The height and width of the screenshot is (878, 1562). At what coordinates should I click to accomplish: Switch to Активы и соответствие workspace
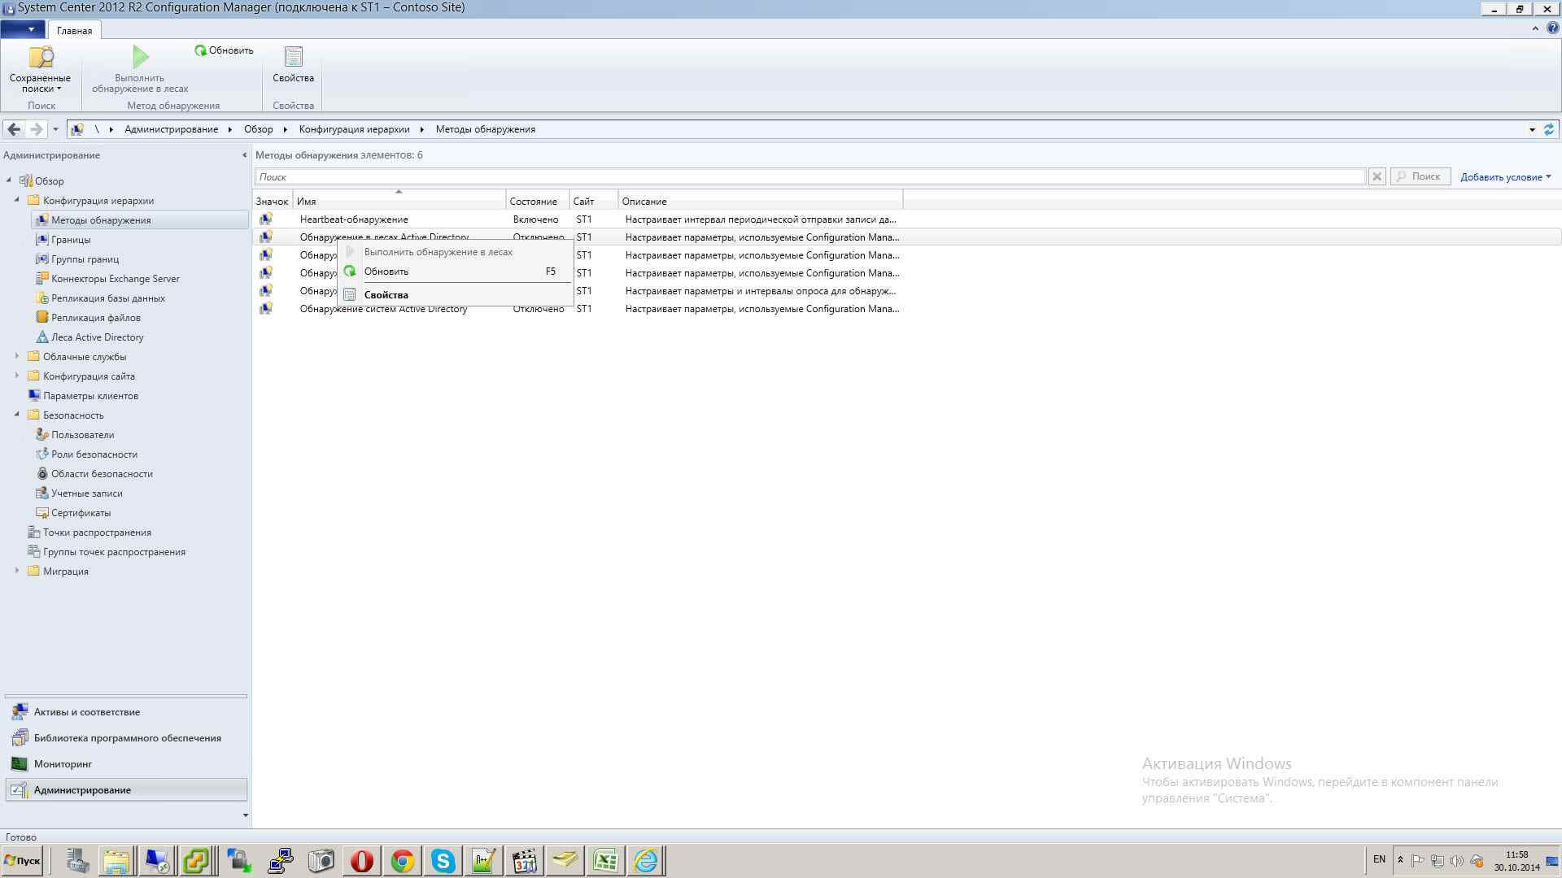coord(126,712)
